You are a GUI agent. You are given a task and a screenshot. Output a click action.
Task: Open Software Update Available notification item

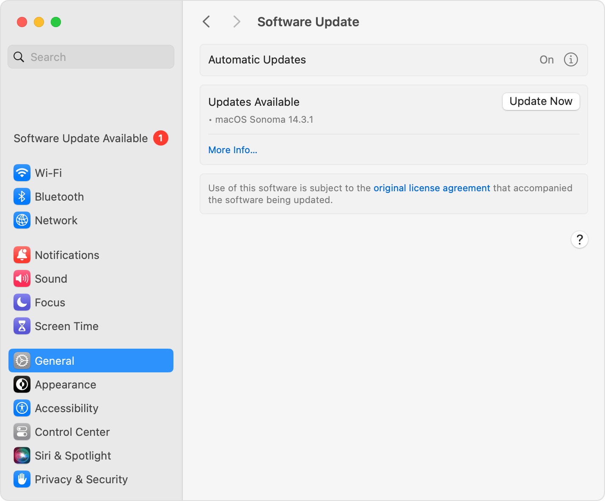[80, 138]
